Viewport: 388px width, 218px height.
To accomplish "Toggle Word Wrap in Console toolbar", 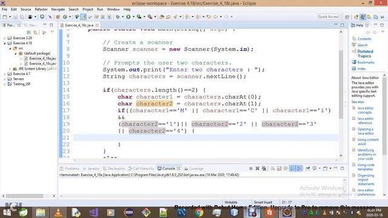I will 286,168.
